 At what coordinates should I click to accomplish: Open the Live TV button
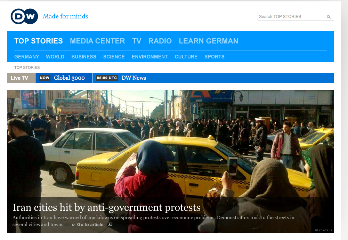(21, 78)
